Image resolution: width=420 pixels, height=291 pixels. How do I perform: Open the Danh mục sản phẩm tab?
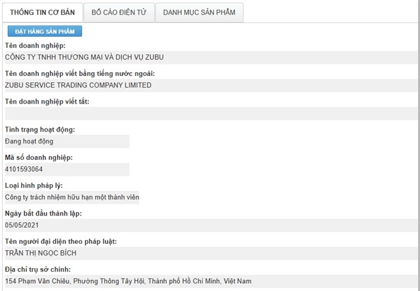coord(199,12)
